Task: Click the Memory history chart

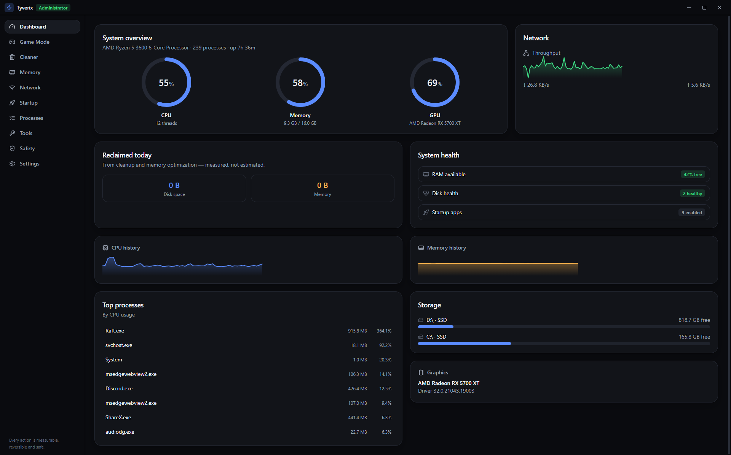Action: (498, 269)
